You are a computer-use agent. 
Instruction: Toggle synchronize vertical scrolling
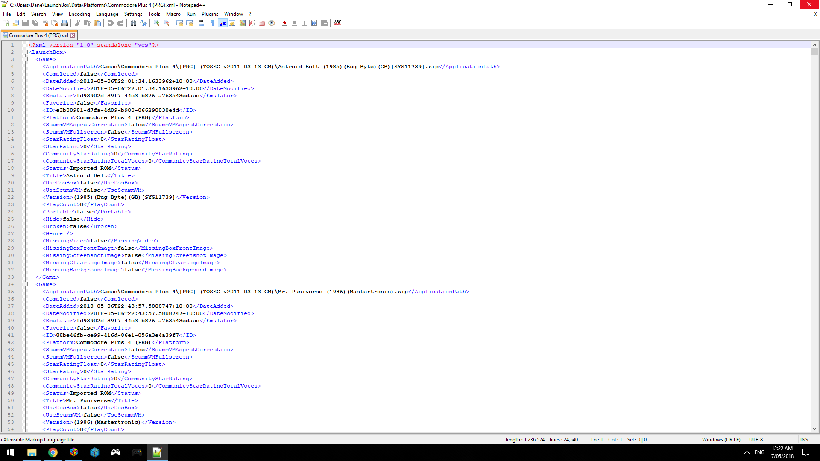(180, 23)
